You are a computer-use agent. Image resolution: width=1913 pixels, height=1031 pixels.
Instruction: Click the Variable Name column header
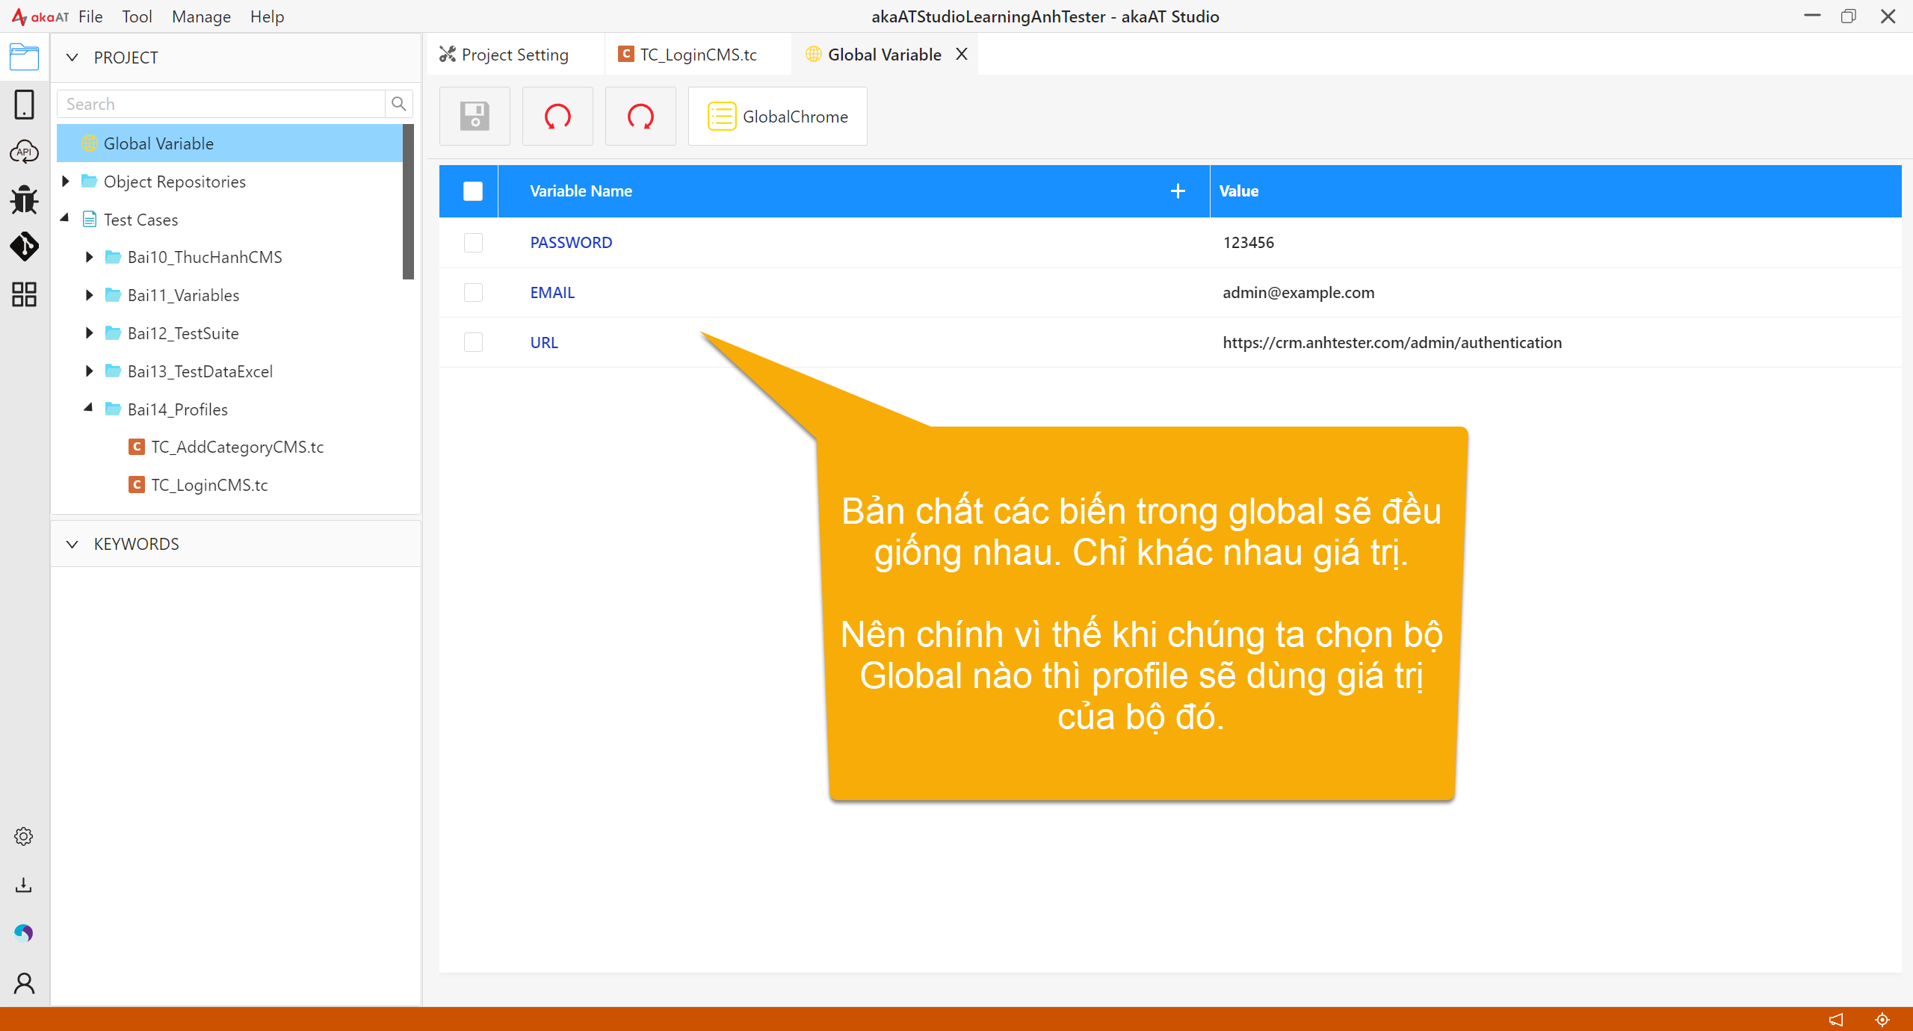pos(581,191)
